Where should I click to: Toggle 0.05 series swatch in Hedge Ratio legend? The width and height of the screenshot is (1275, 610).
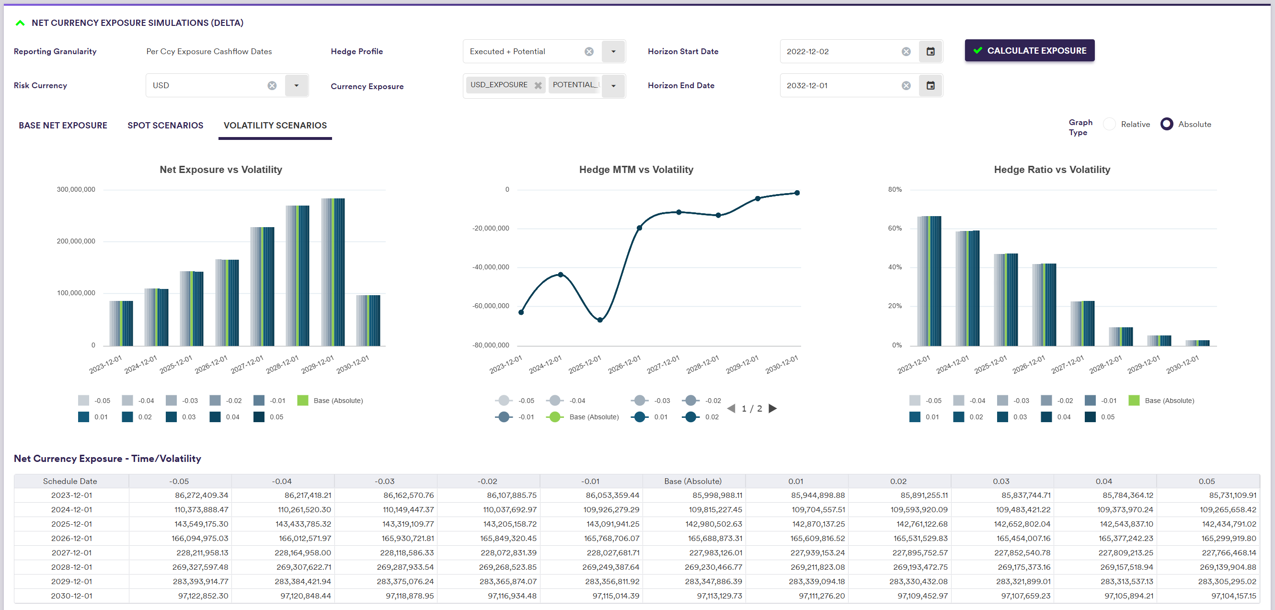1090,417
